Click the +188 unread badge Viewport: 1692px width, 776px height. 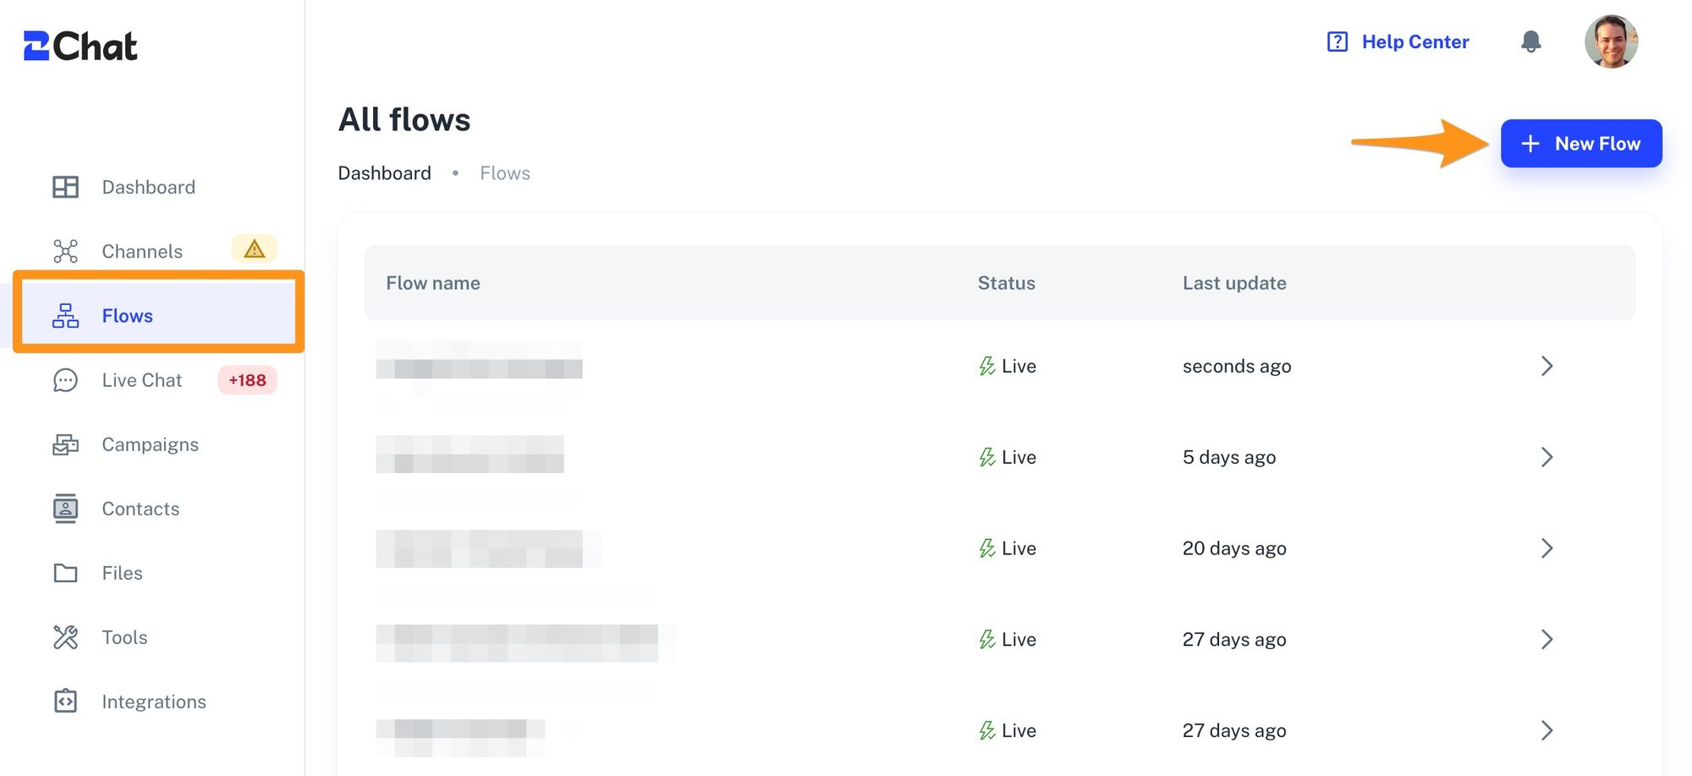pos(247,380)
